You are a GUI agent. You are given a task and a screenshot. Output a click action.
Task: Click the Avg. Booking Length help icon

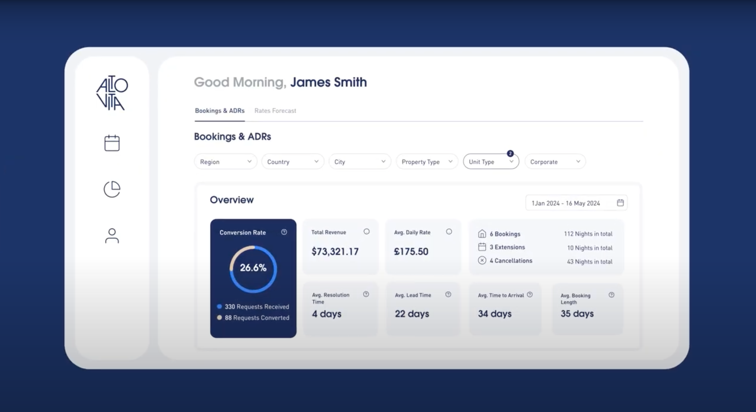pyautogui.click(x=611, y=295)
